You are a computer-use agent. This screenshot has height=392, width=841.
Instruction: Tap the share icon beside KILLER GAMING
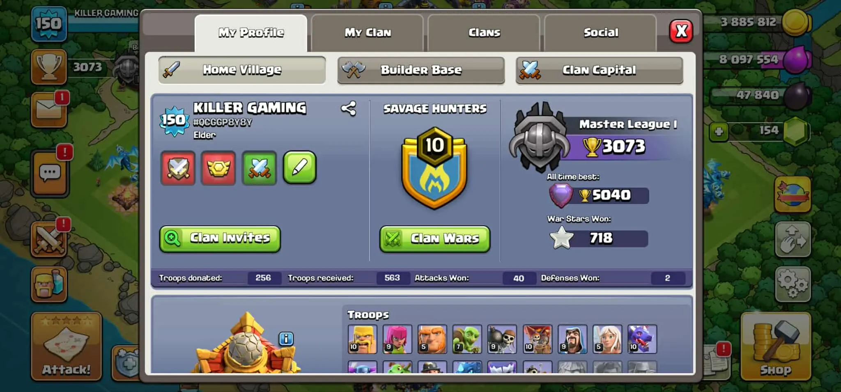point(348,109)
